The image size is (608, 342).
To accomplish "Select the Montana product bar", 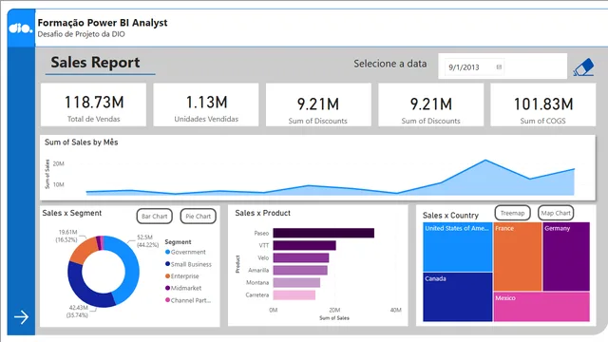I will click(296, 282).
